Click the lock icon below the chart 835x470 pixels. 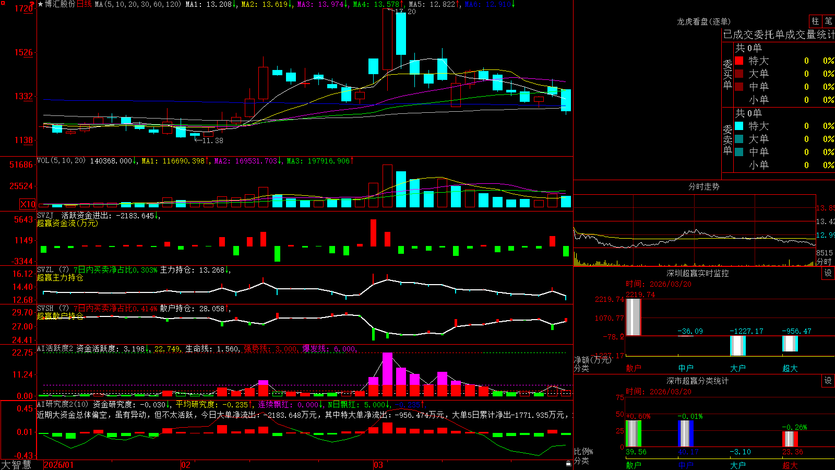pyautogui.click(x=569, y=463)
